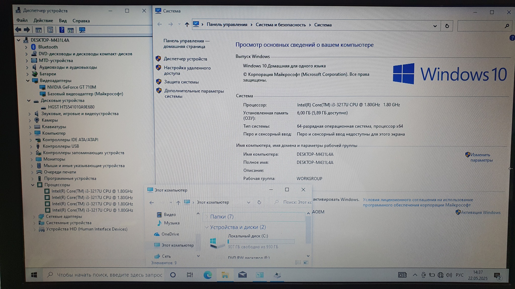This screenshot has height=289, width=515.
Task: Open the Mail app on the taskbar
Action: tap(242, 275)
